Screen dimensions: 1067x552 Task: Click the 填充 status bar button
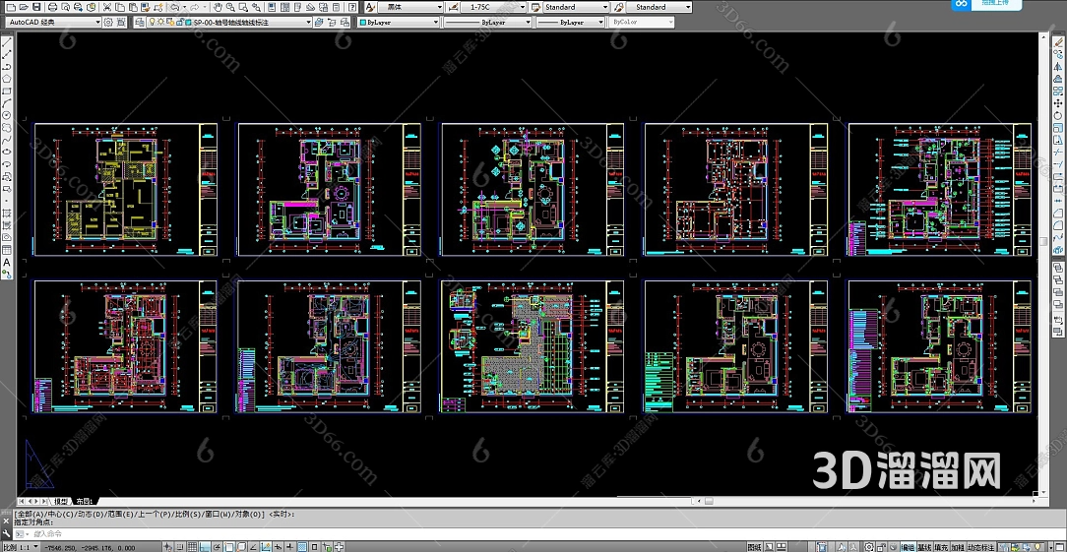click(x=941, y=546)
